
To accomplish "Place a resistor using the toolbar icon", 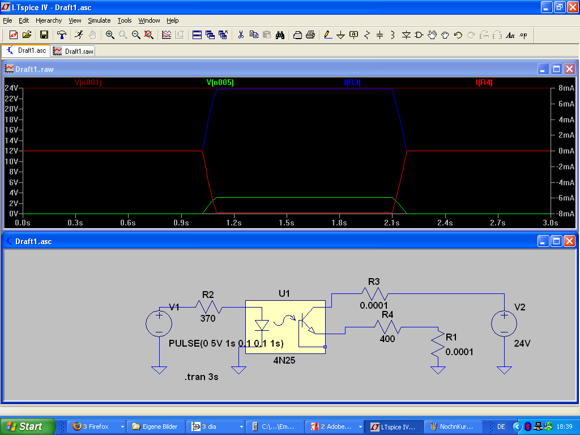I will click(367, 35).
